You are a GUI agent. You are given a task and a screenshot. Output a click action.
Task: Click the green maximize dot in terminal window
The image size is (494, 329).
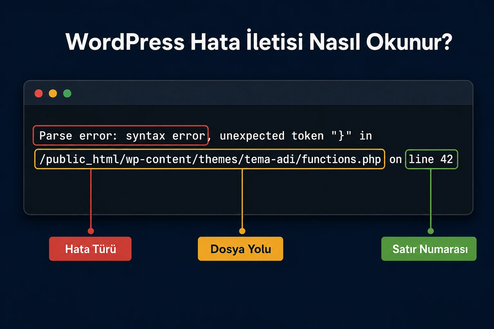(x=67, y=93)
